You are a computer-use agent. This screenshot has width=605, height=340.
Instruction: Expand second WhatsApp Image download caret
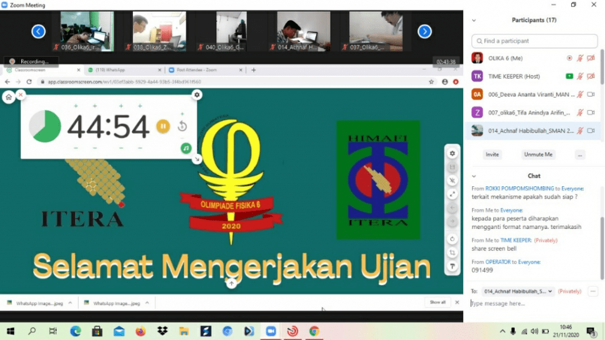point(147,303)
